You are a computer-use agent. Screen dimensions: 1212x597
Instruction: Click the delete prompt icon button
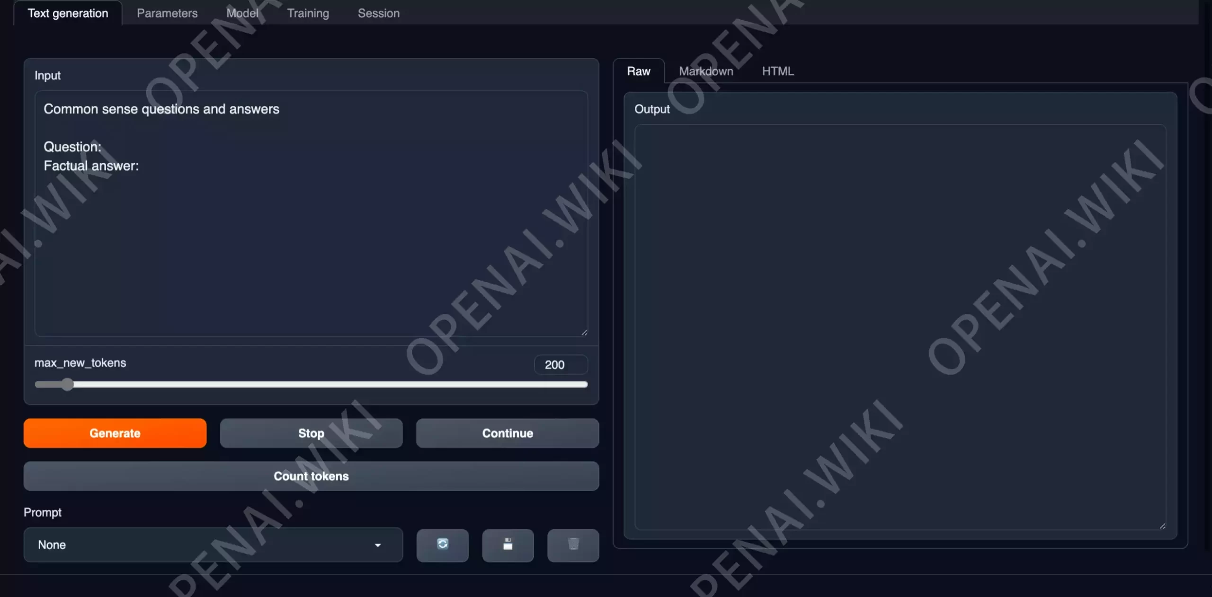pyautogui.click(x=573, y=544)
